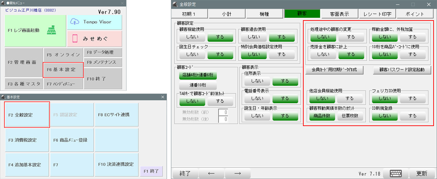
Task: Open F8 ECサイト連携
Action: pos(116,115)
